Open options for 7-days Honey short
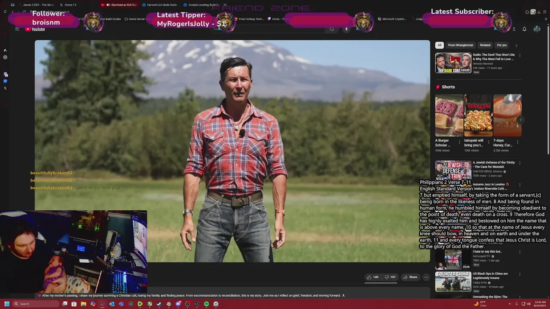 tap(518, 142)
